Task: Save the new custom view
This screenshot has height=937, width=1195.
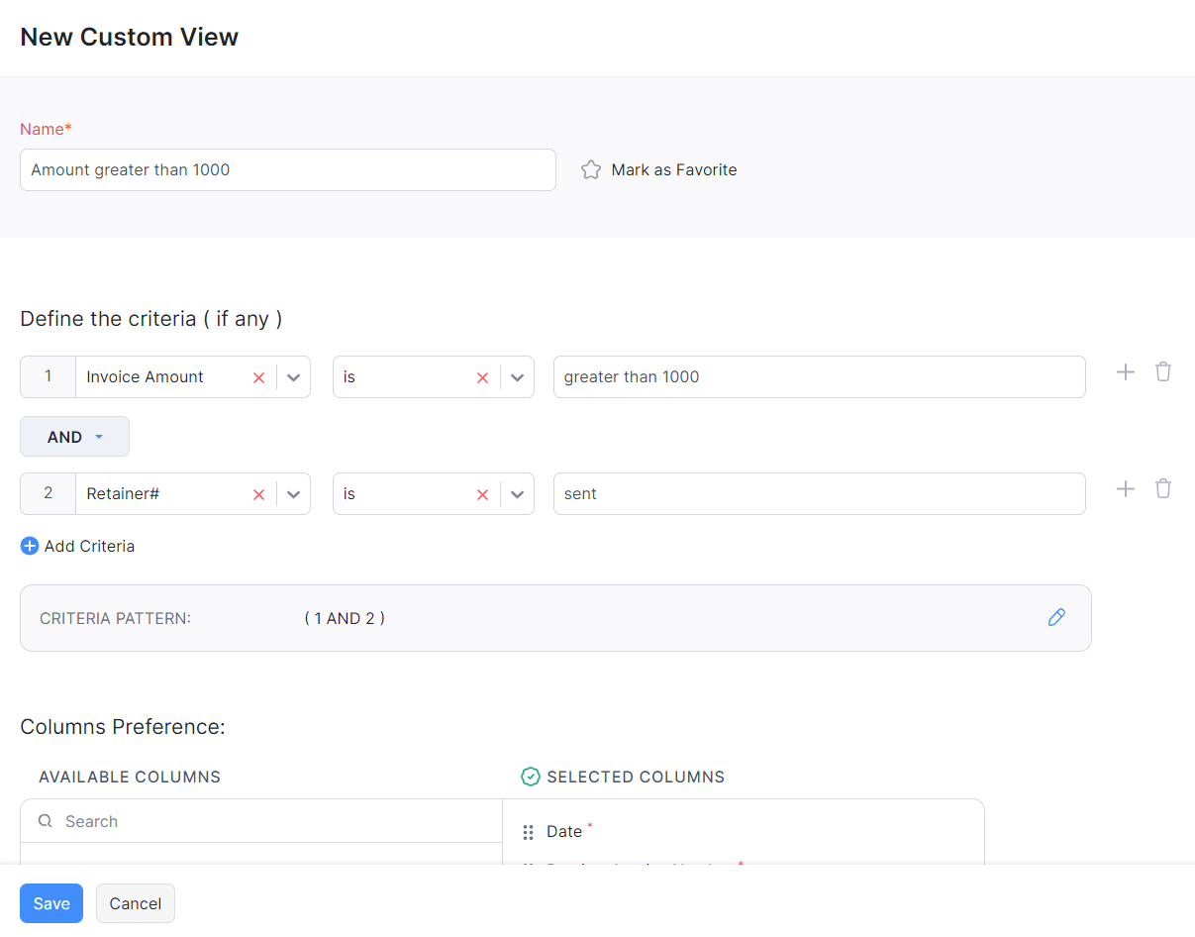Action: (x=50, y=902)
